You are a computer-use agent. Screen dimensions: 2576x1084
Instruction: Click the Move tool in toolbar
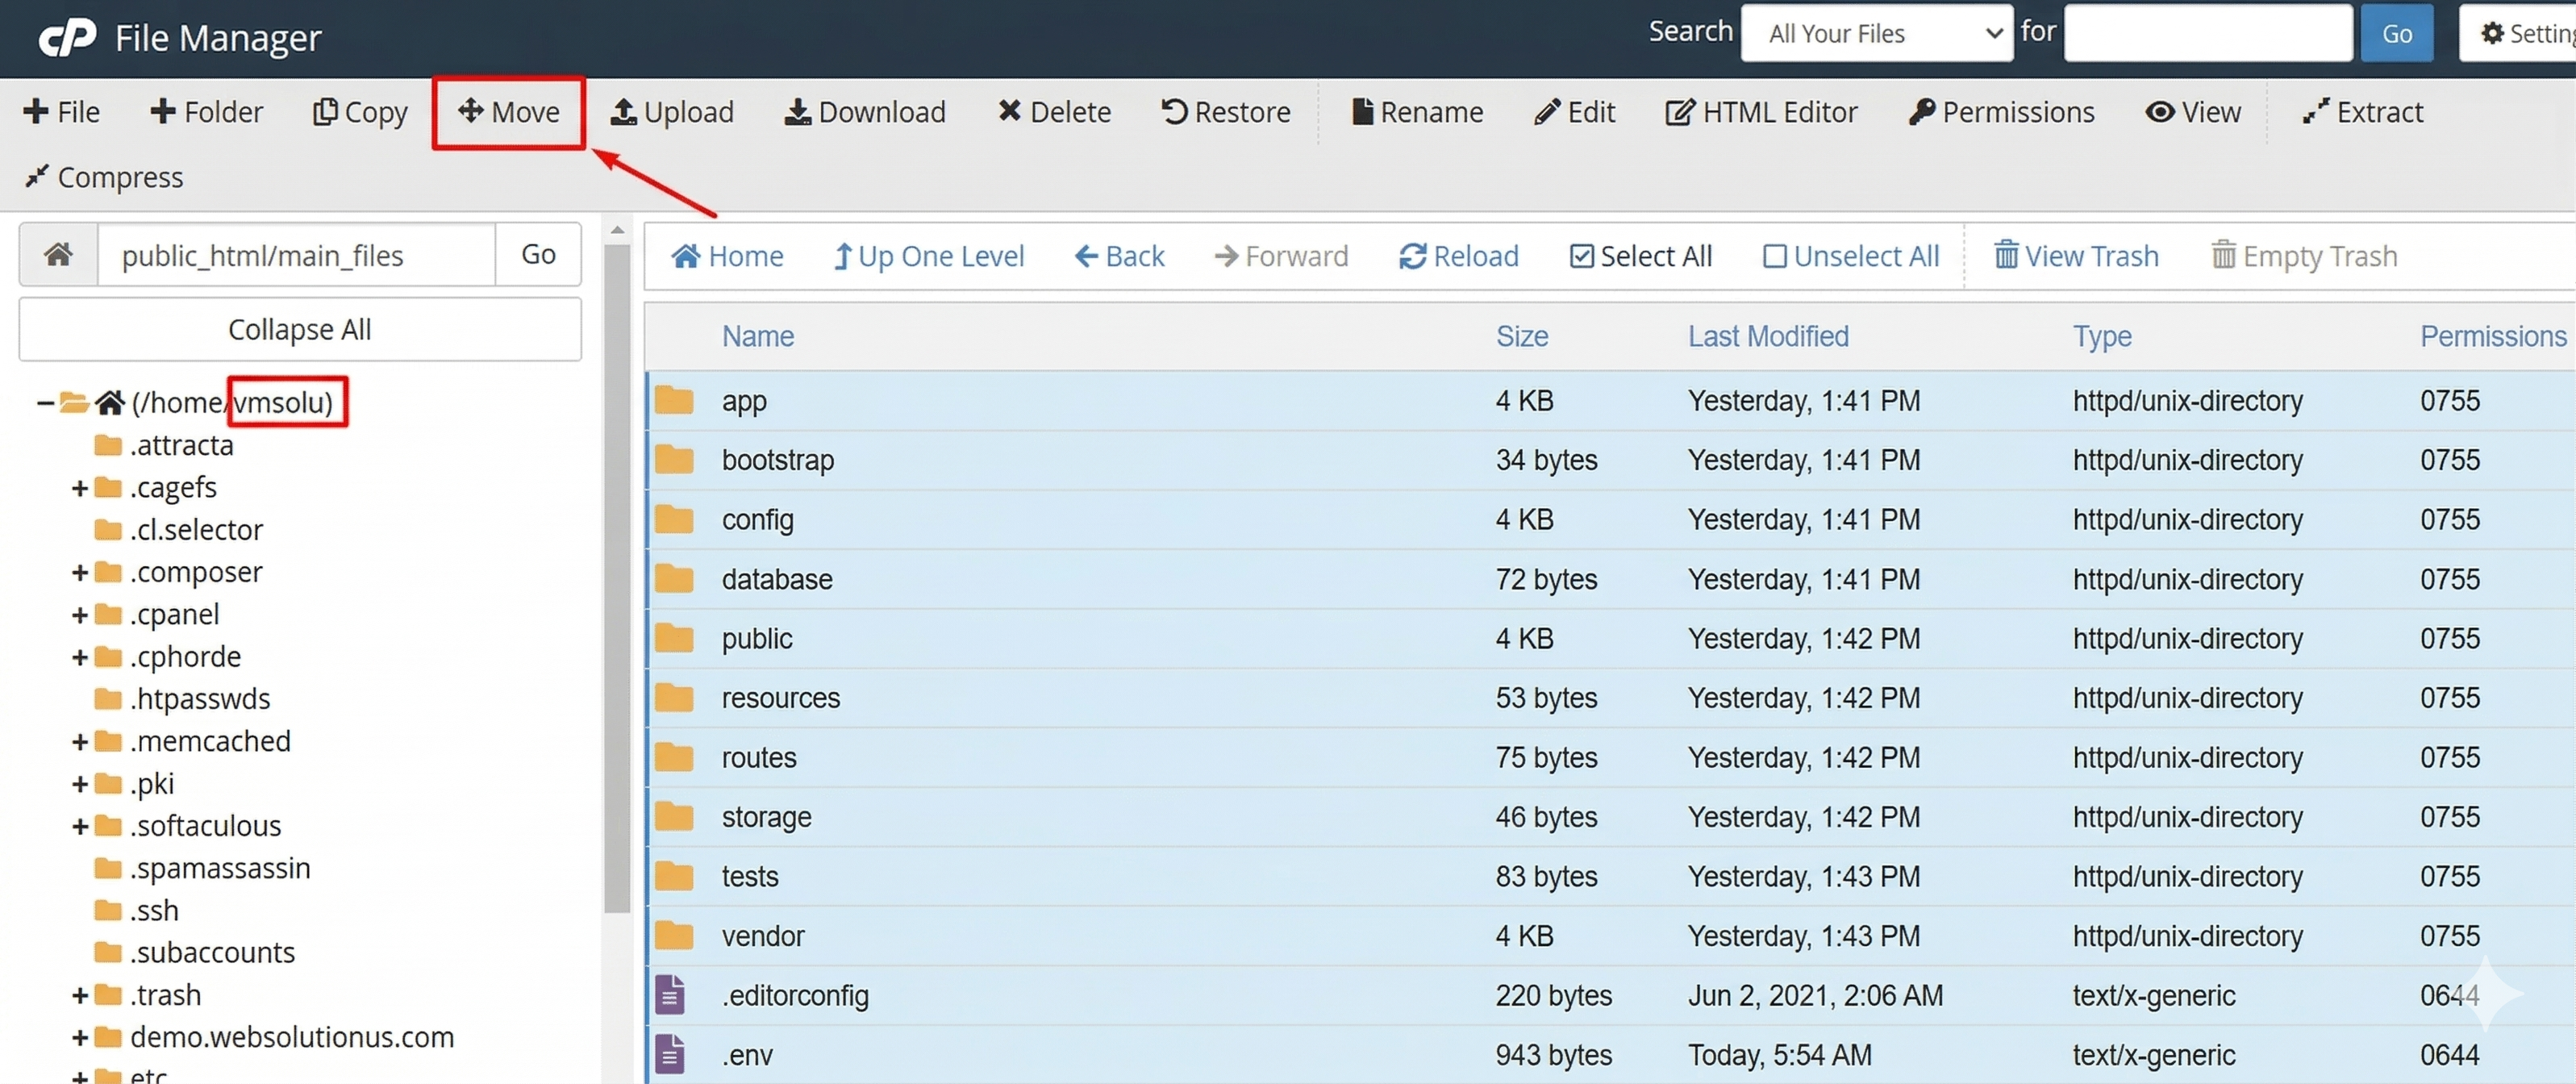pos(509,112)
